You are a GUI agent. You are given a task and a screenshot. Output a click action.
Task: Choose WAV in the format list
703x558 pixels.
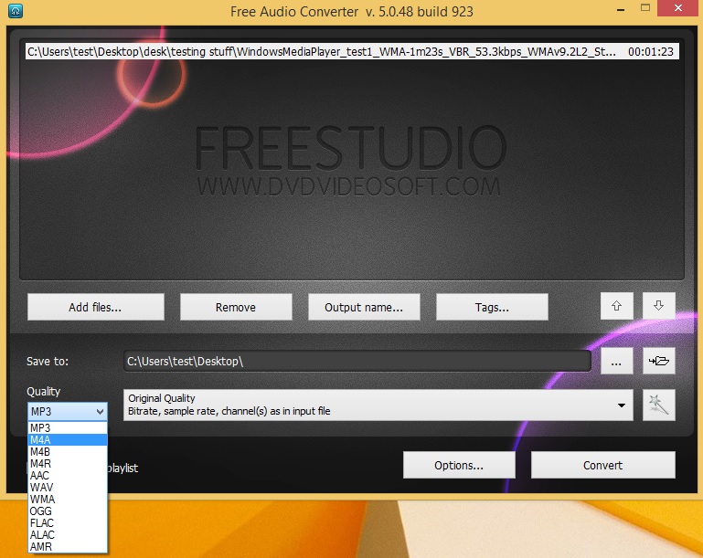[x=68, y=488]
